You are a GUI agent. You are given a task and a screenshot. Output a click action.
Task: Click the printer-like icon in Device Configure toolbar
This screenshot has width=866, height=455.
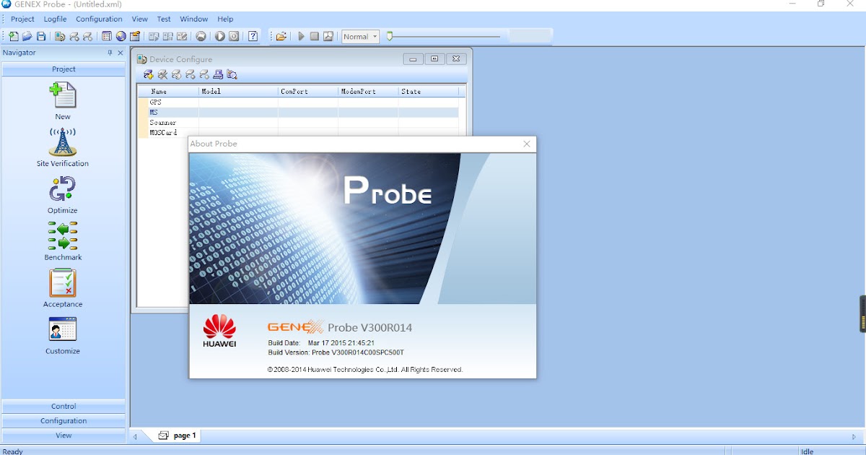pyautogui.click(x=218, y=74)
